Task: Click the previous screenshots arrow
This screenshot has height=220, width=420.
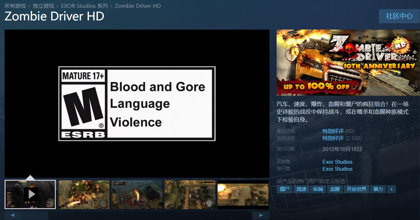Action: [x=13, y=215]
